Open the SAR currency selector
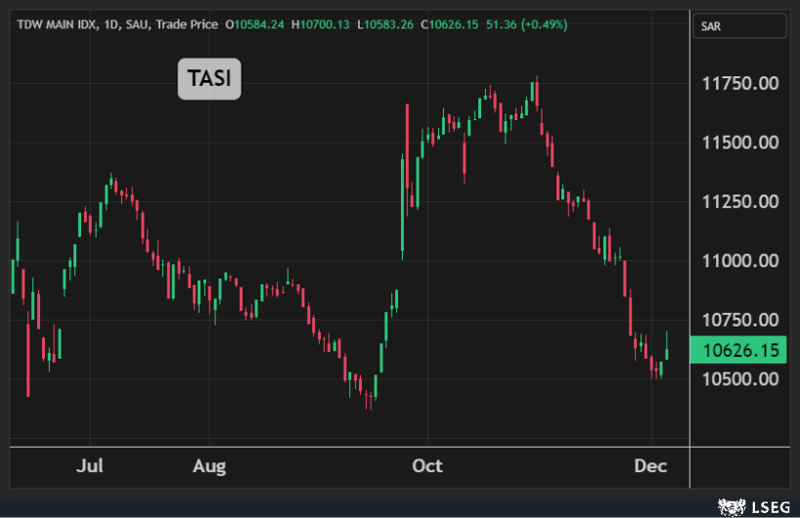 (737, 26)
